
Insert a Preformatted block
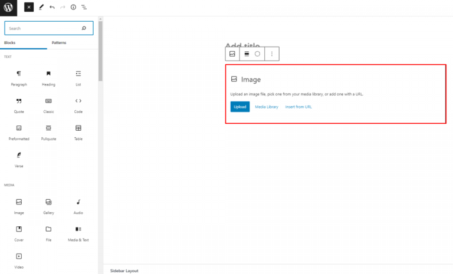(x=19, y=133)
